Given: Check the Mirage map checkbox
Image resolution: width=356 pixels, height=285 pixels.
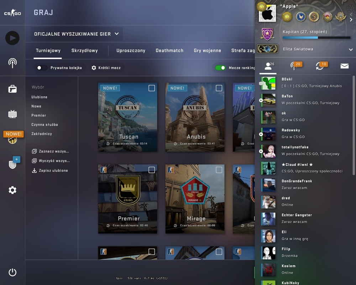Looking at the screenshot, I should [219, 170].
